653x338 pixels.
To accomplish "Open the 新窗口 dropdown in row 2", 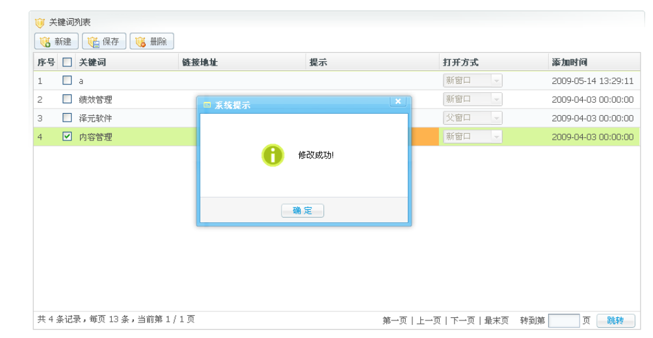I will tap(472, 99).
